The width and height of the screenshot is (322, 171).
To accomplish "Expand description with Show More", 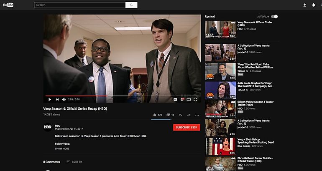I will (62, 148).
